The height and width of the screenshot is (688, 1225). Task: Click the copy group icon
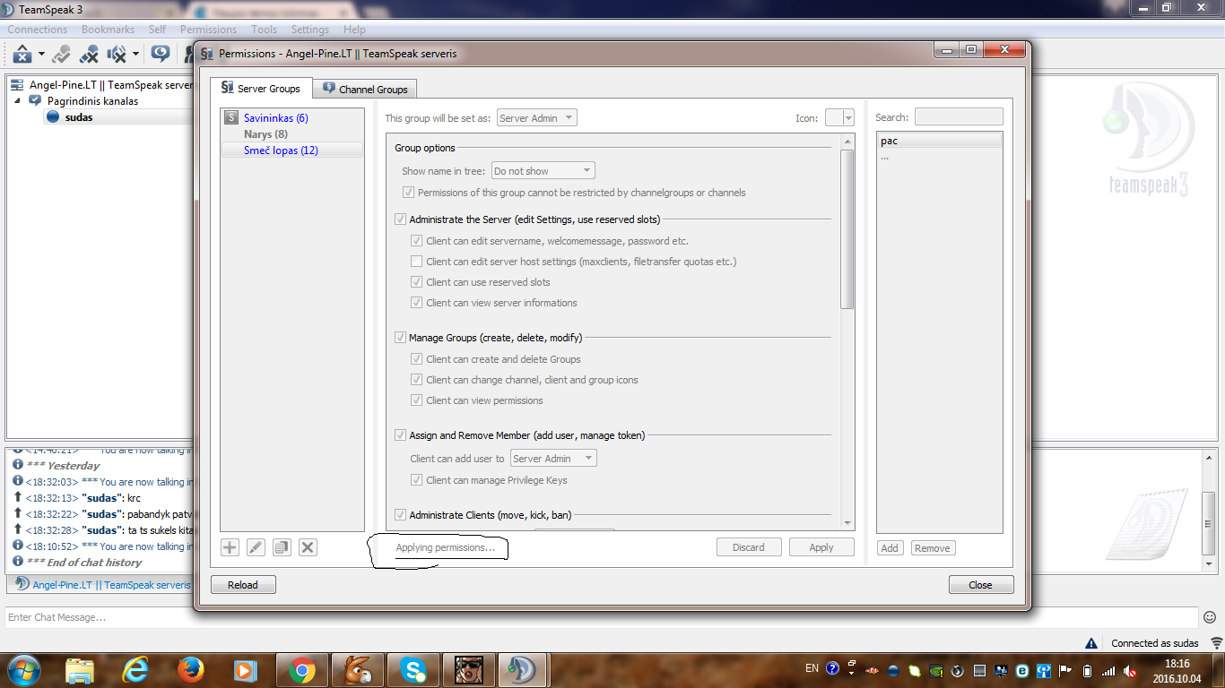click(x=282, y=547)
